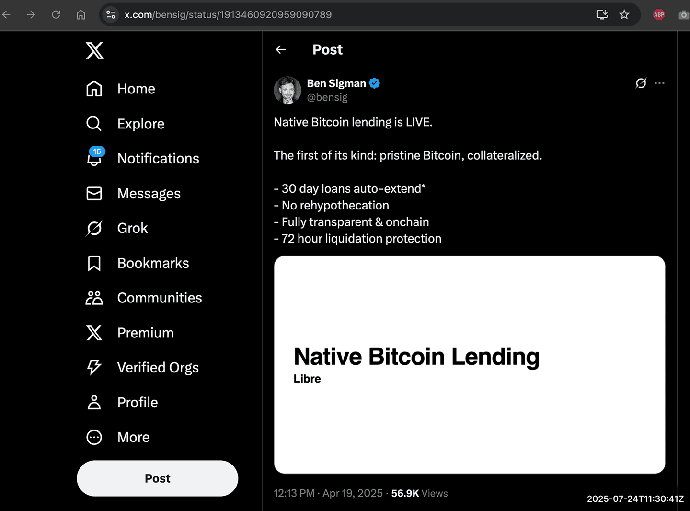
Task: Open Messages envelope icon
Action: point(94,193)
